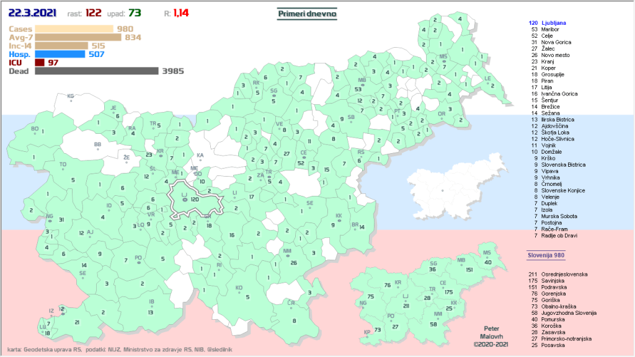Select the Nova Gorica NG marker with 31
Image resolution: width=635 pixels, height=357 pixels.
coord(50,219)
